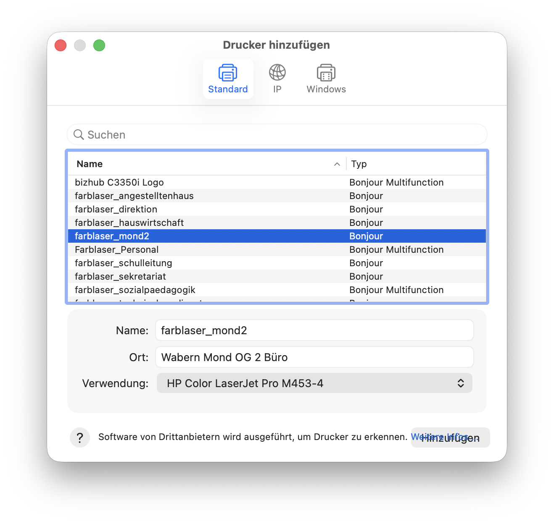Select Farblaser_Personal printer row

tap(116, 249)
